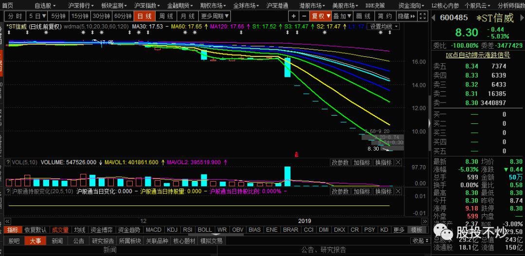Click right panel vertical scrollbar

coord(430,123)
